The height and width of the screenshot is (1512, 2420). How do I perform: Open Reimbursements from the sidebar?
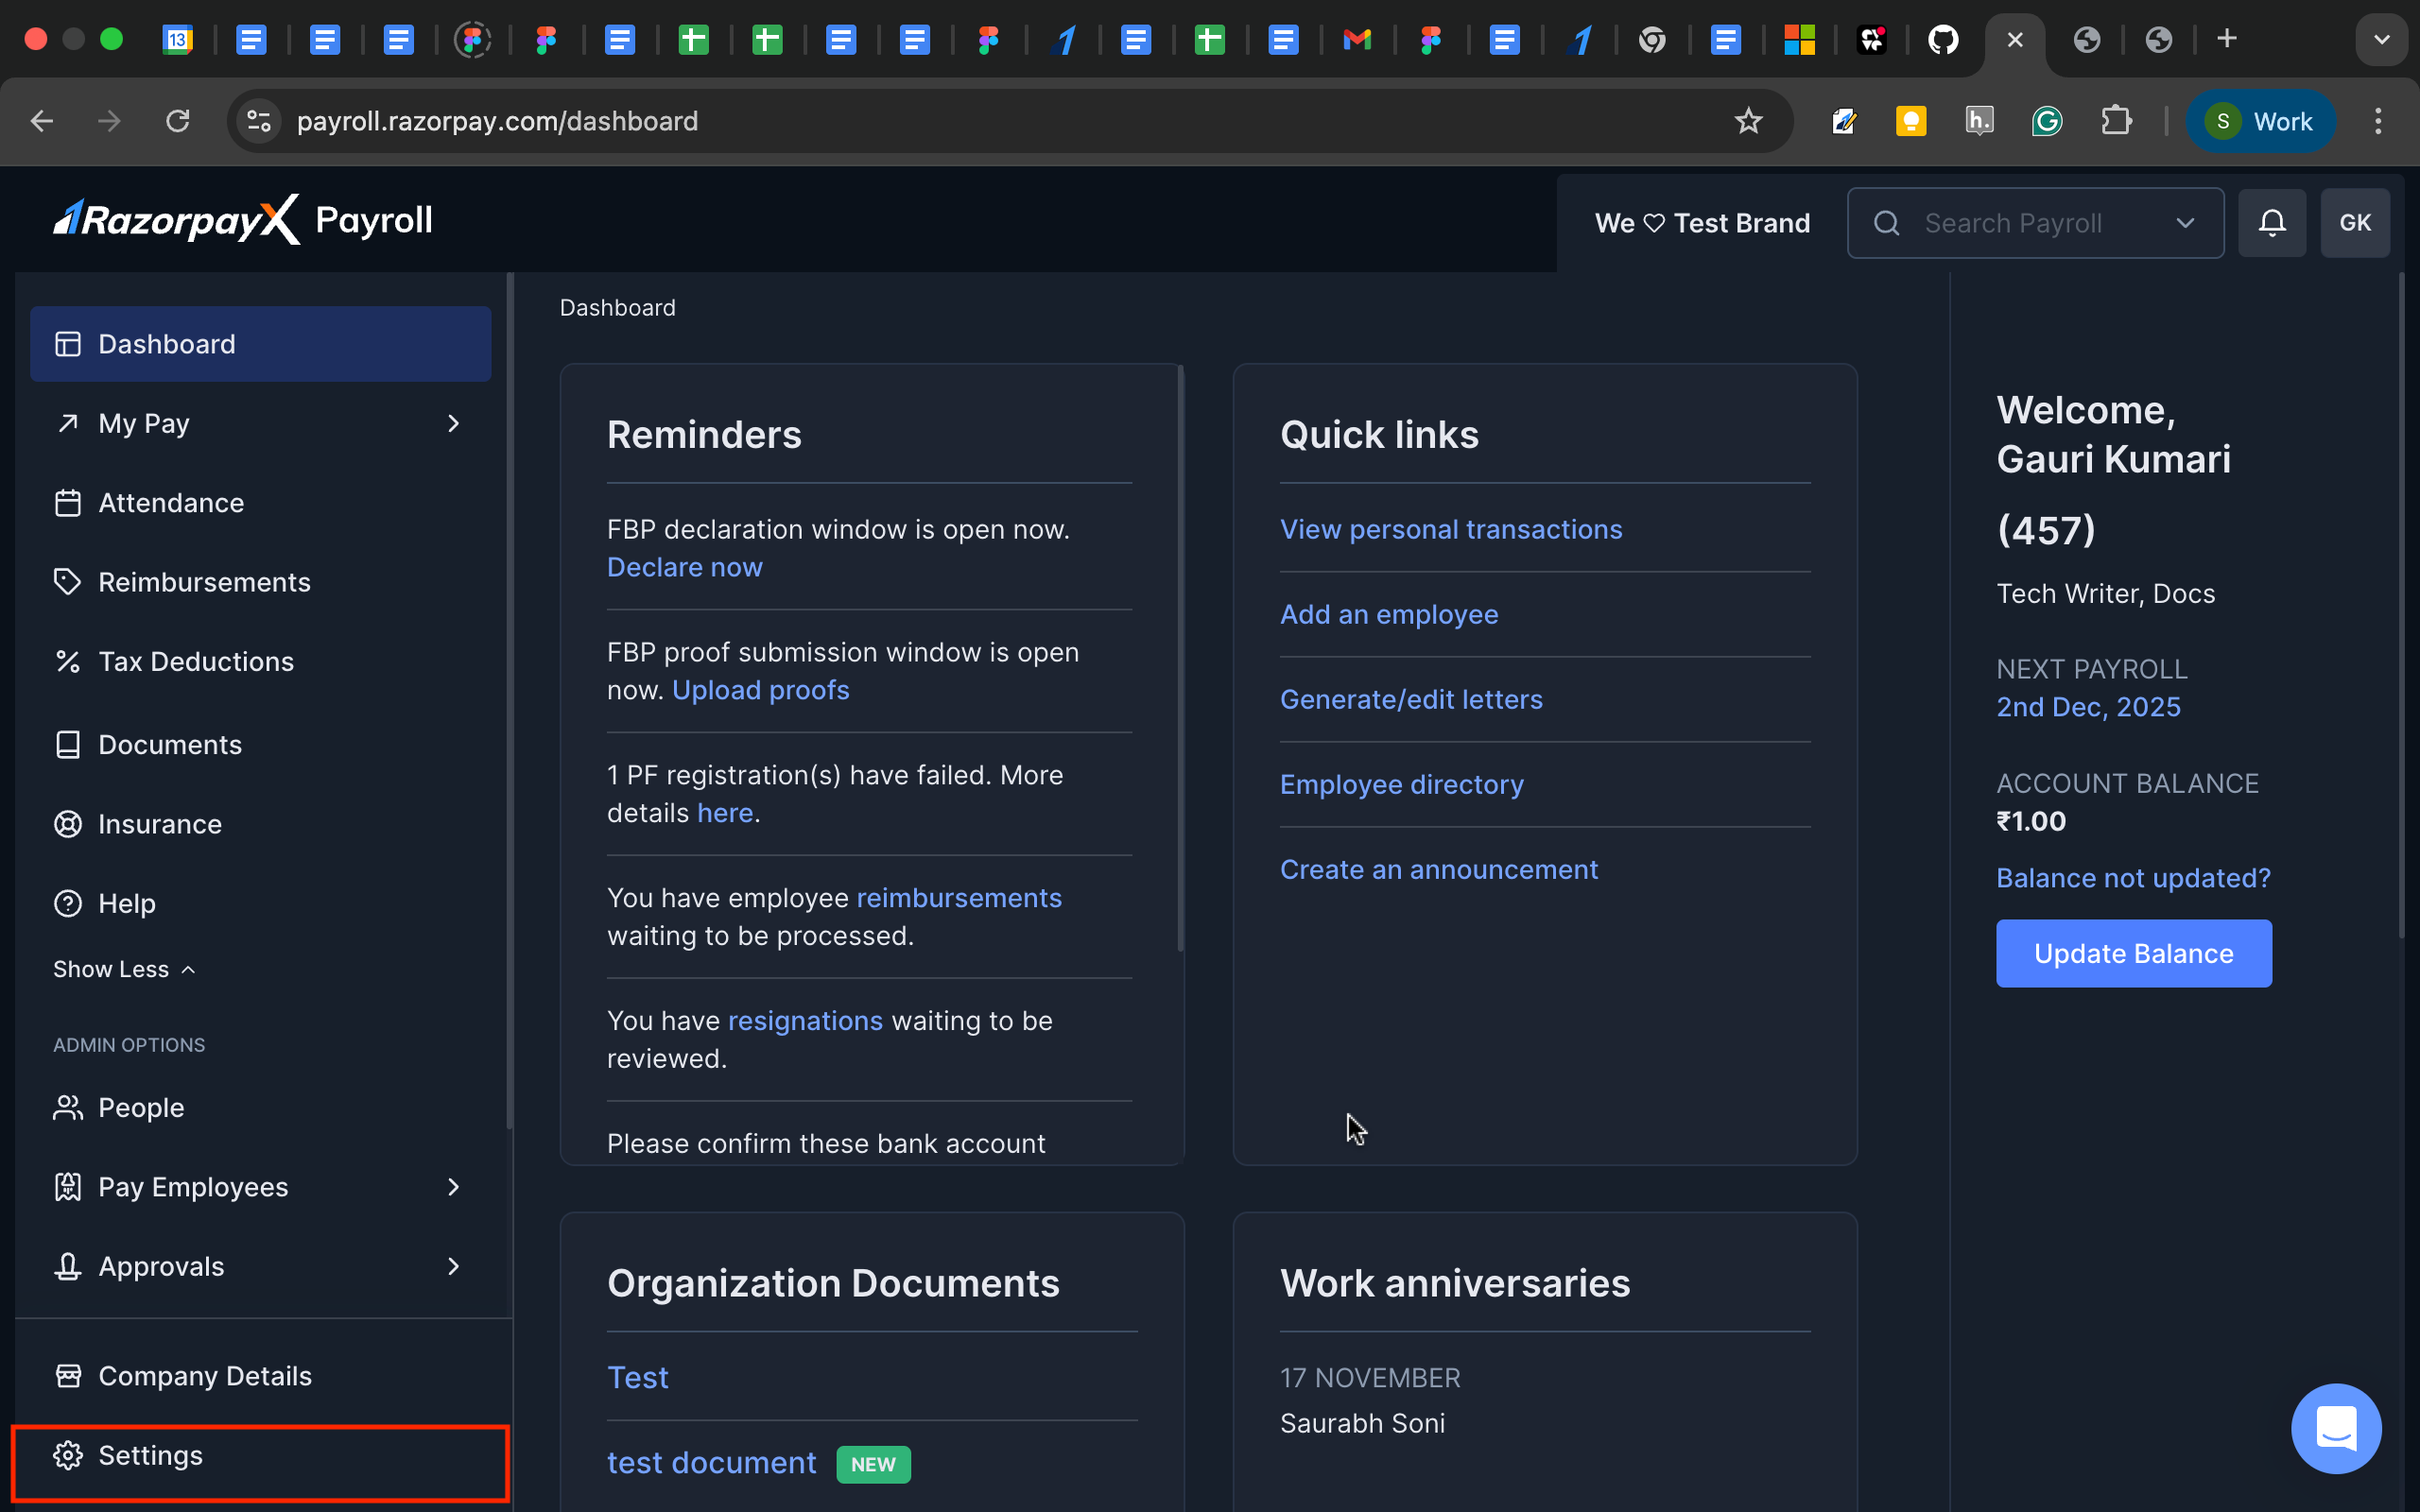click(260, 582)
